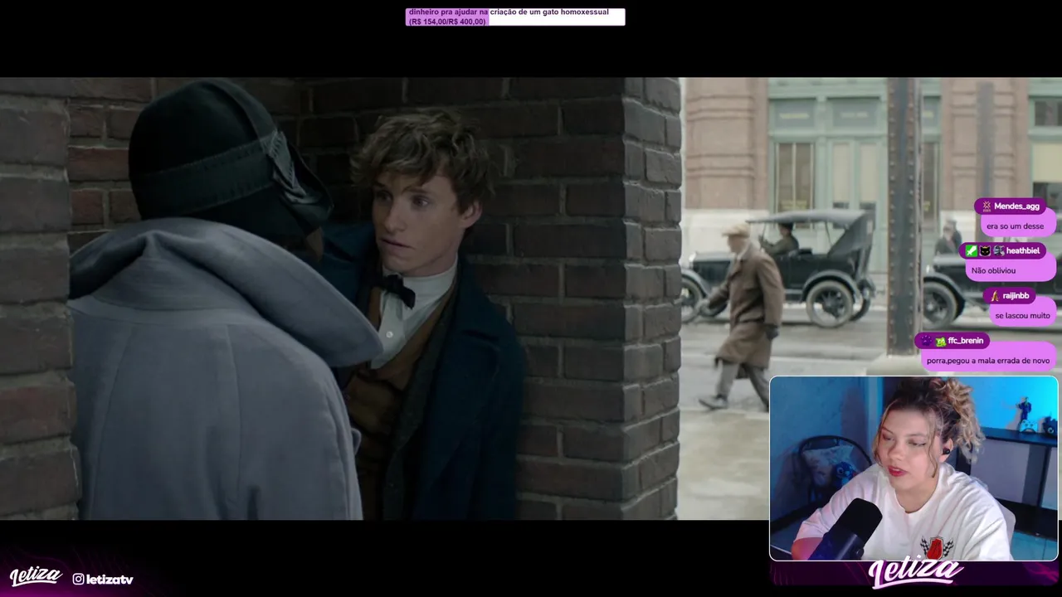Click the badge icon beside Mendes_agg
The height and width of the screenshot is (597, 1062).
point(986,206)
